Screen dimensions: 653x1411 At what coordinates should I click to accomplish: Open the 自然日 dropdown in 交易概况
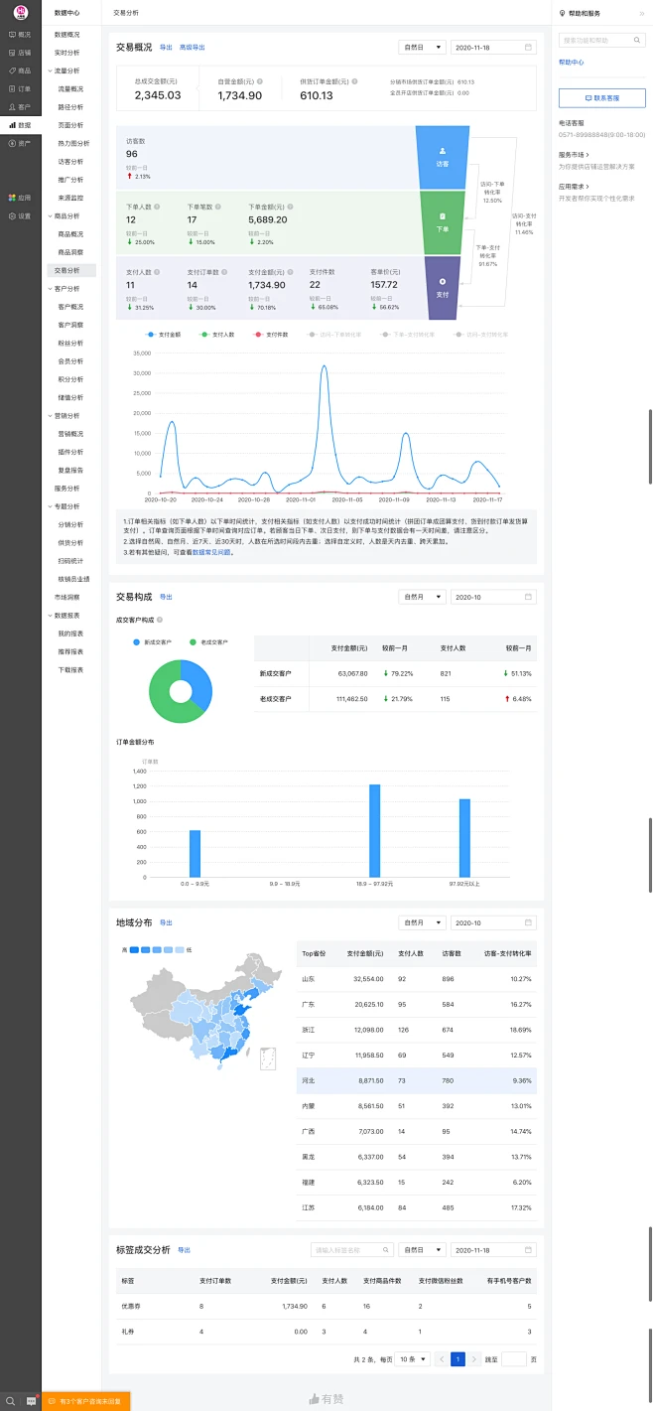(421, 47)
